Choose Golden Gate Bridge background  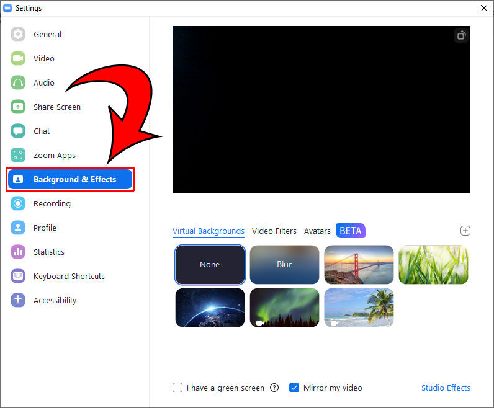point(359,264)
